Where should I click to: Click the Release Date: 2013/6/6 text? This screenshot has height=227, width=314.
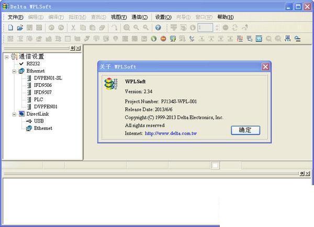coord(149,109)
